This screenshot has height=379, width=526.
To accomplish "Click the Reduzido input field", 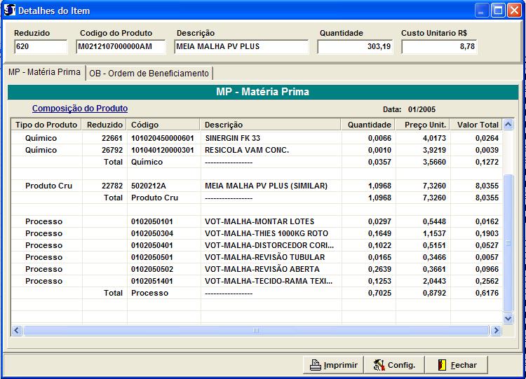I will point(40,47).
